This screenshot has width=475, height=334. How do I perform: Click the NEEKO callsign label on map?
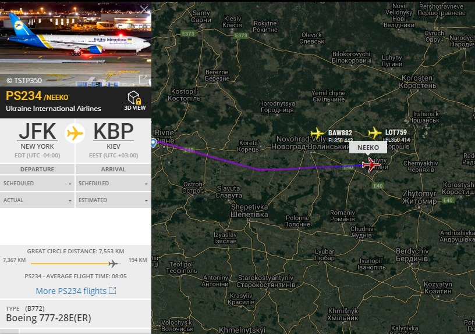(x=368, y=148)
